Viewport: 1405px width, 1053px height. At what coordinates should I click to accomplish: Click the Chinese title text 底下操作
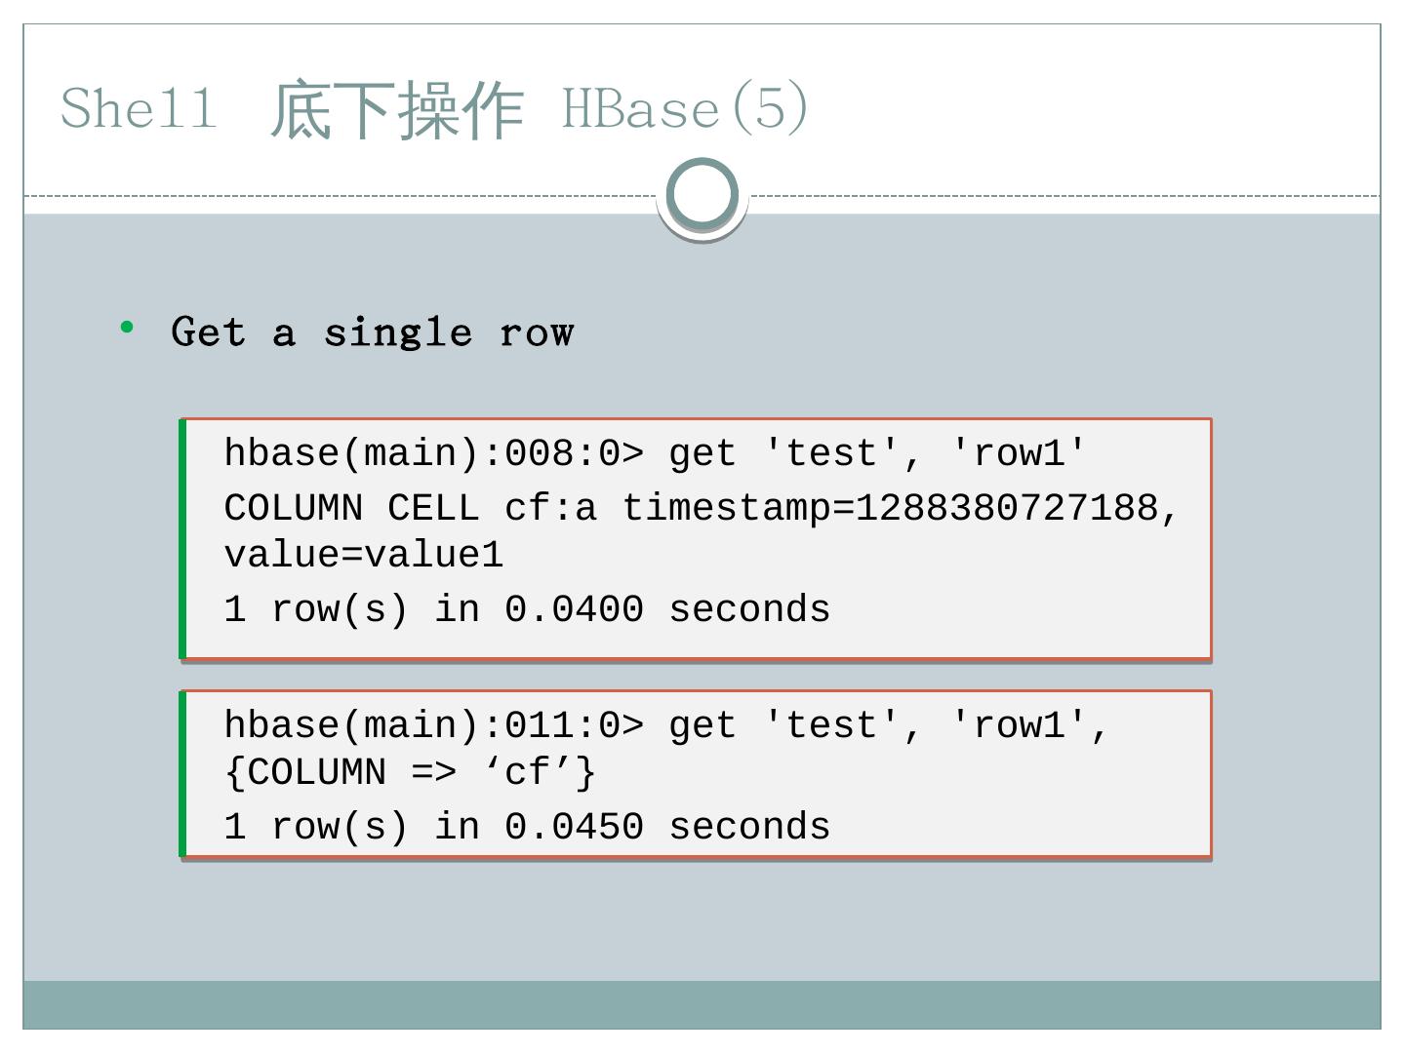[397, 110]
